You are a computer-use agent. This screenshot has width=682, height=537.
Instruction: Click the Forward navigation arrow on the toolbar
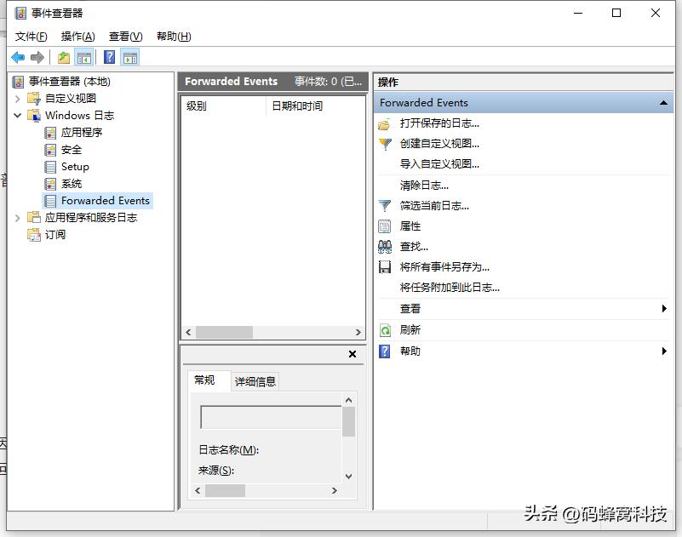[37, 56]
